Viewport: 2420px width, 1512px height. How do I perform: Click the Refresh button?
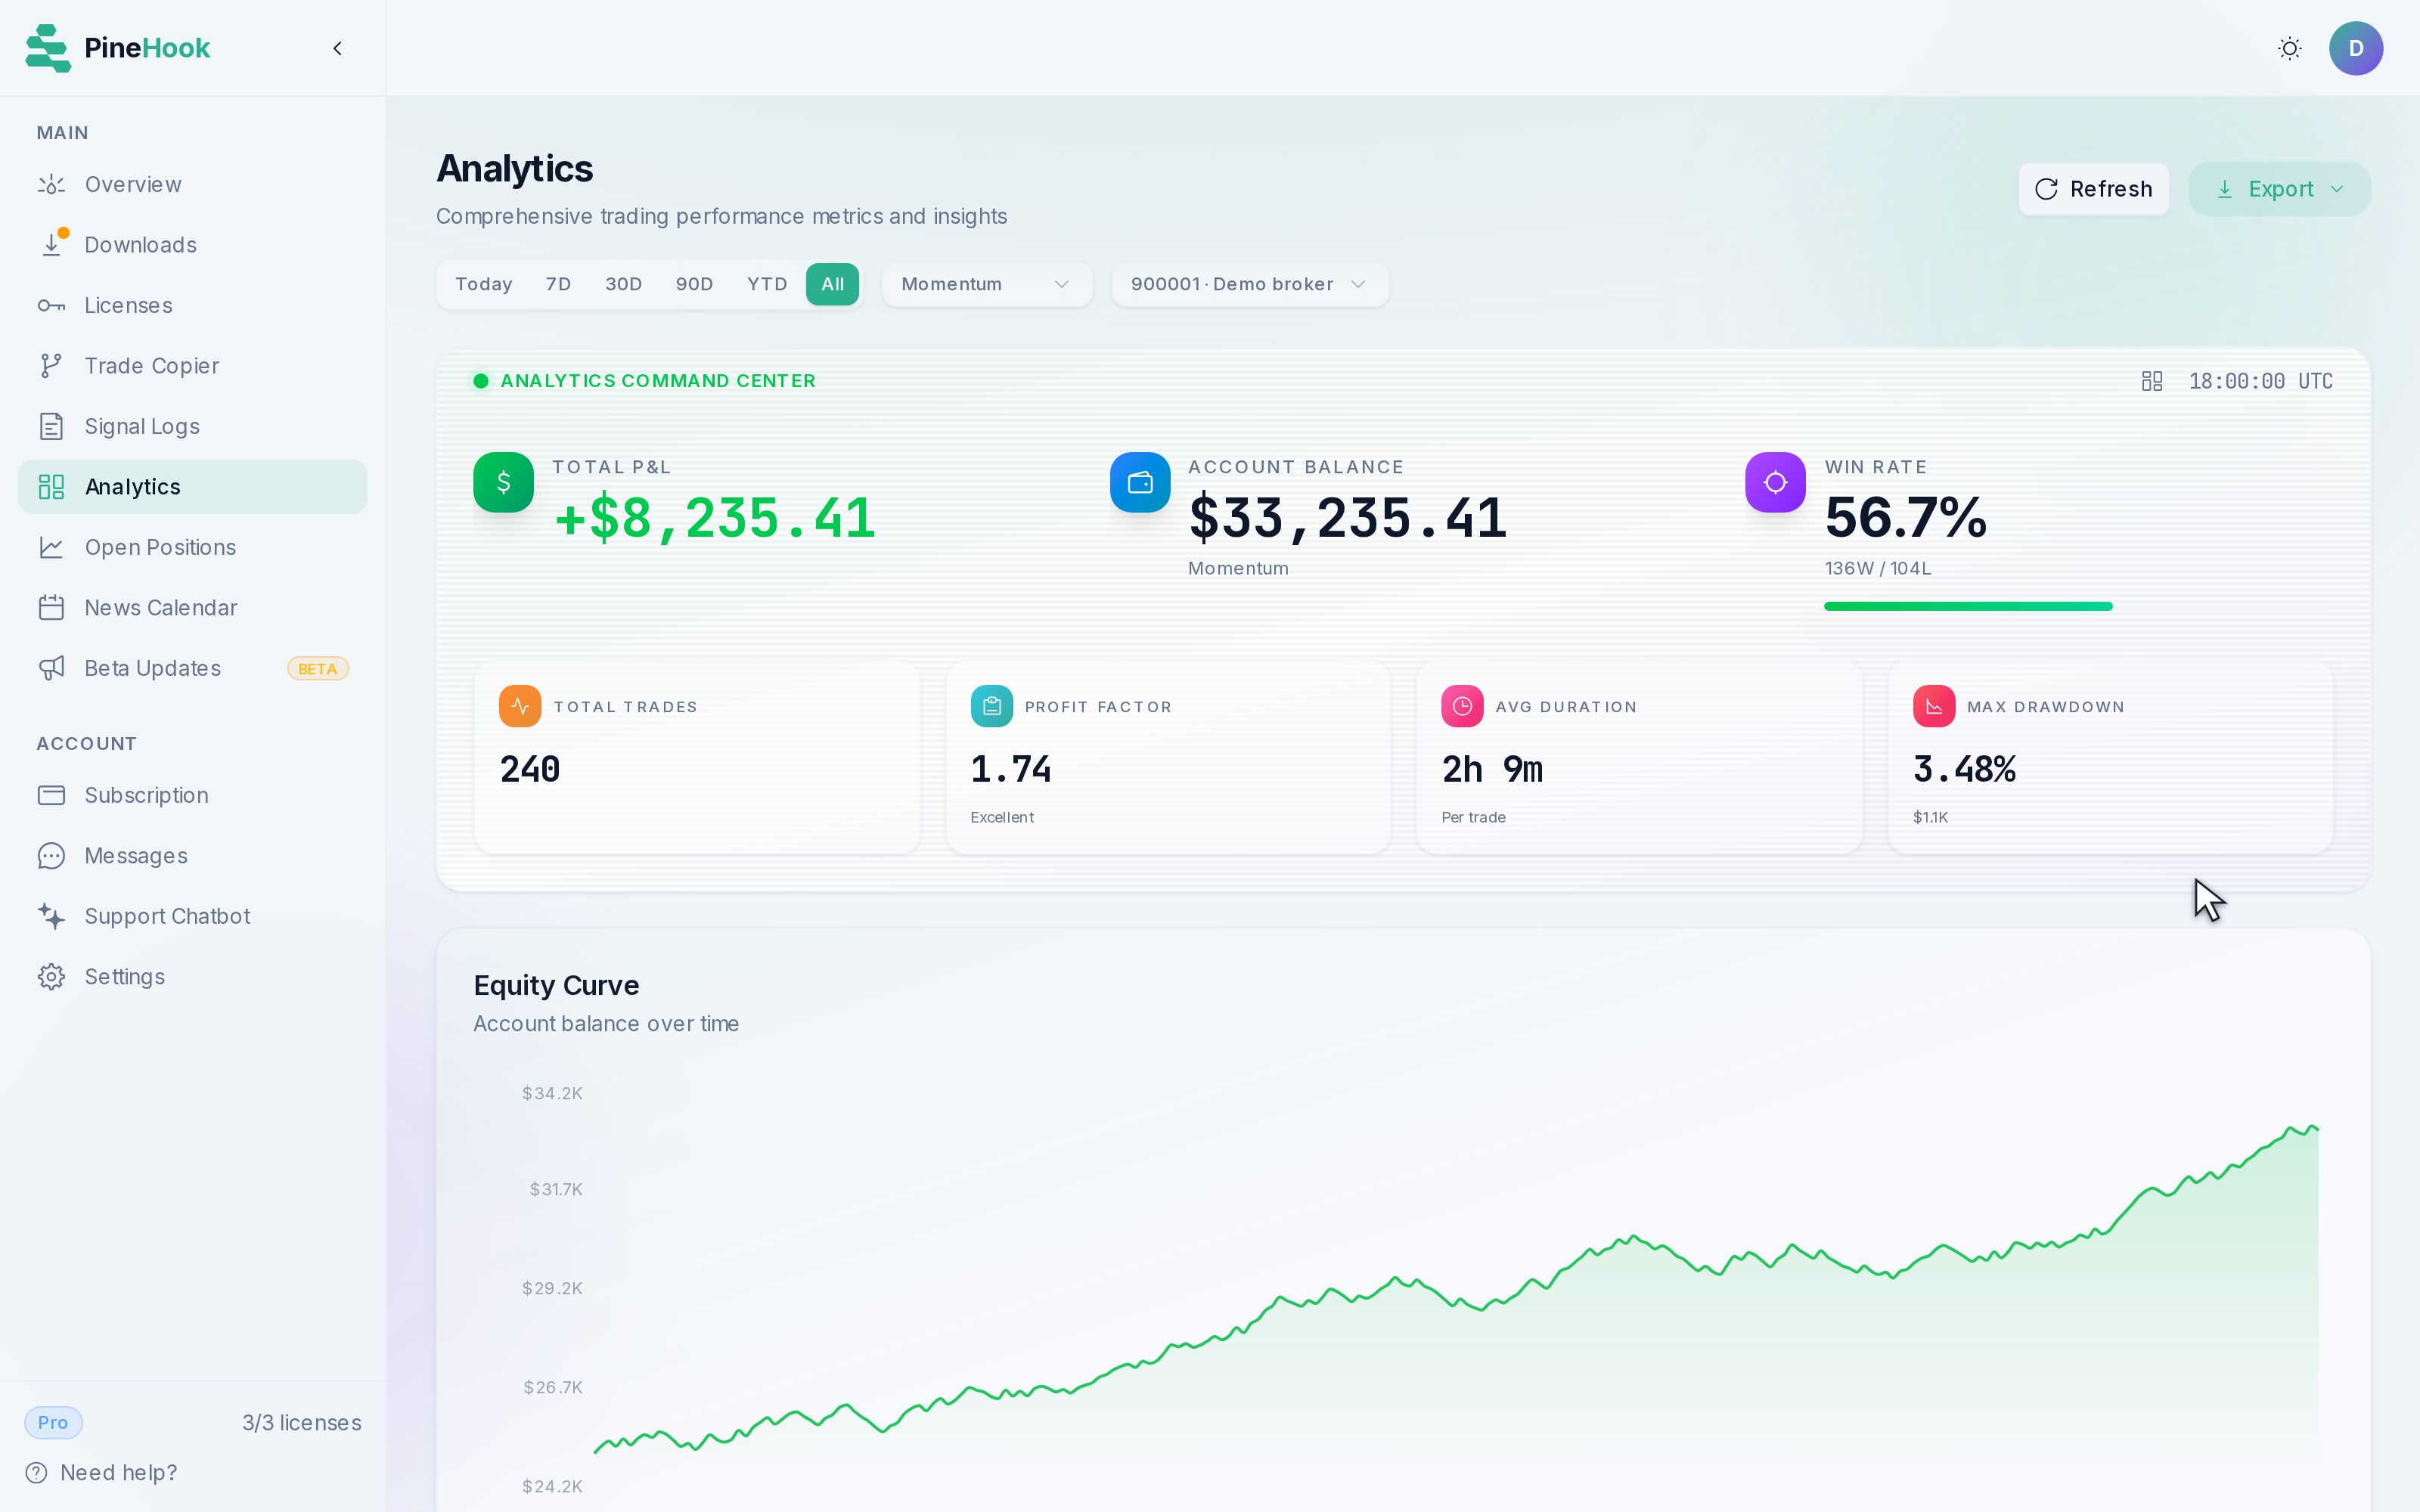pyautogui.click(x=2093, y=189)
